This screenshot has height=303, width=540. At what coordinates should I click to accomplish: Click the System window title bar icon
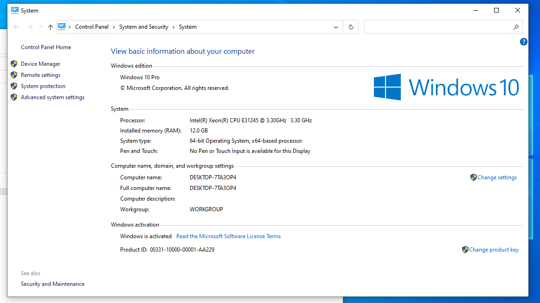(x=15, y=10)
